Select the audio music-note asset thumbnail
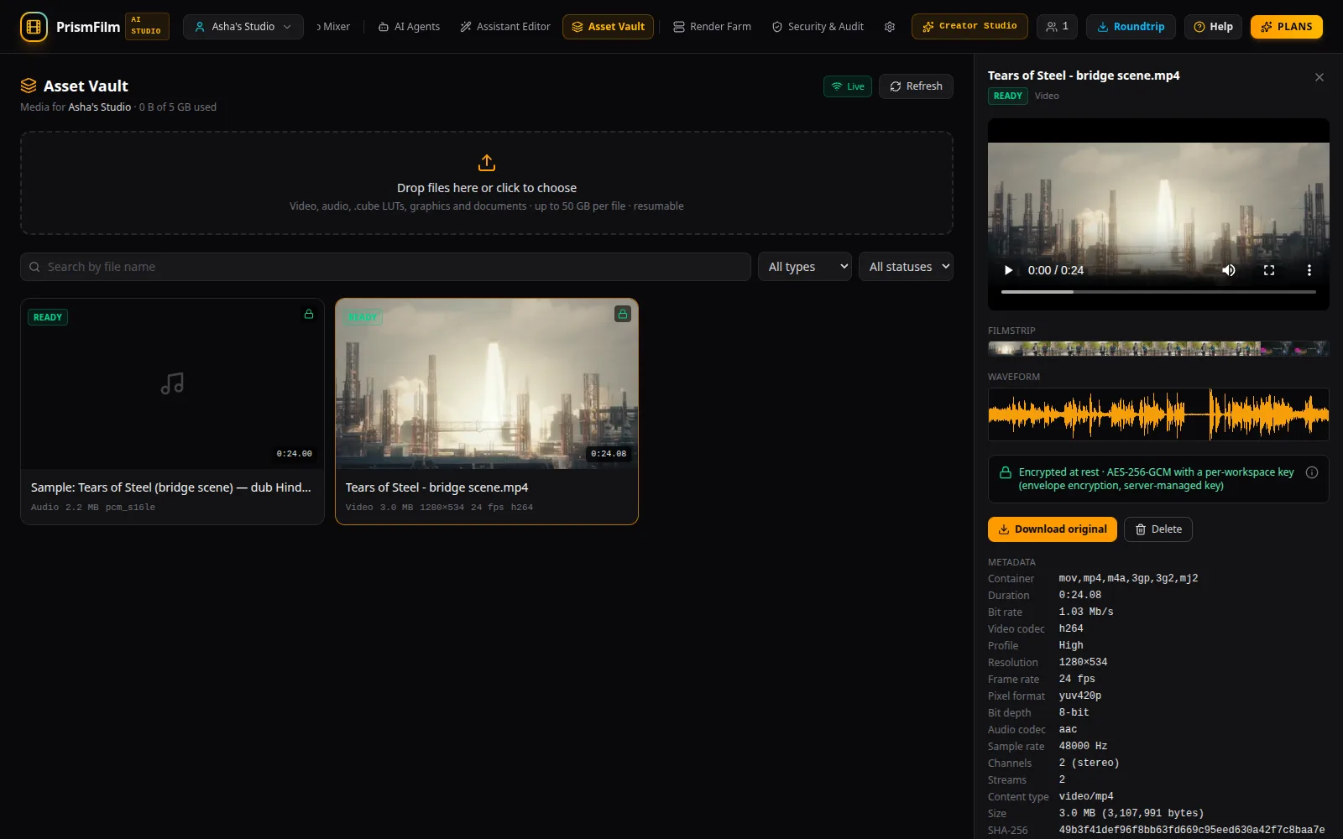Screen dimensions: 1343x839 [172, 383]
